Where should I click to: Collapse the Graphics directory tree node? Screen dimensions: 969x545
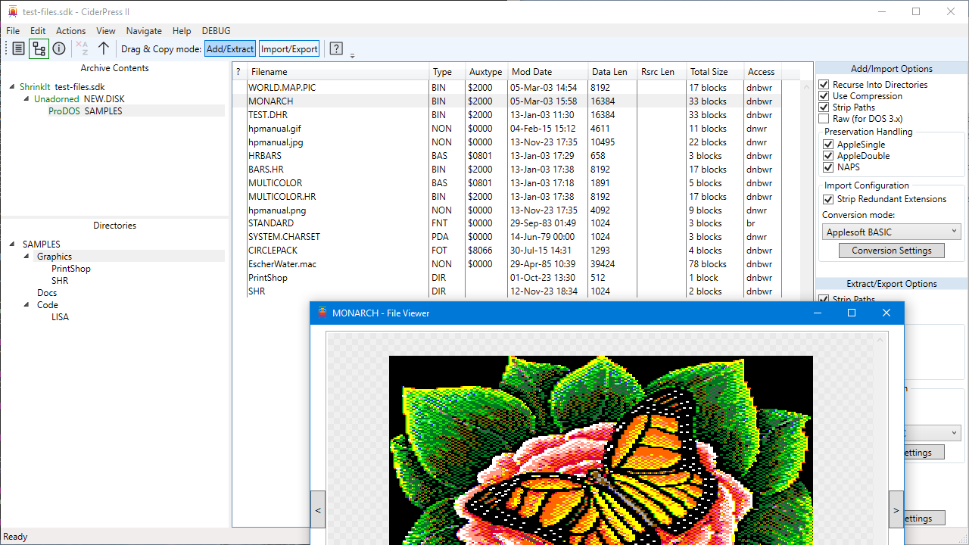(27, 257)
